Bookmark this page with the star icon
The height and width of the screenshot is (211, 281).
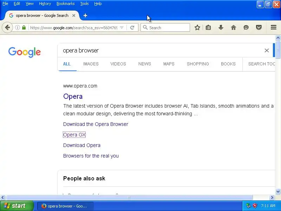(197, 27)
